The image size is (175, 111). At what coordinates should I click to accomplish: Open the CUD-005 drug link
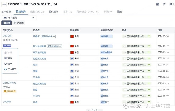[x=7, y=36]
